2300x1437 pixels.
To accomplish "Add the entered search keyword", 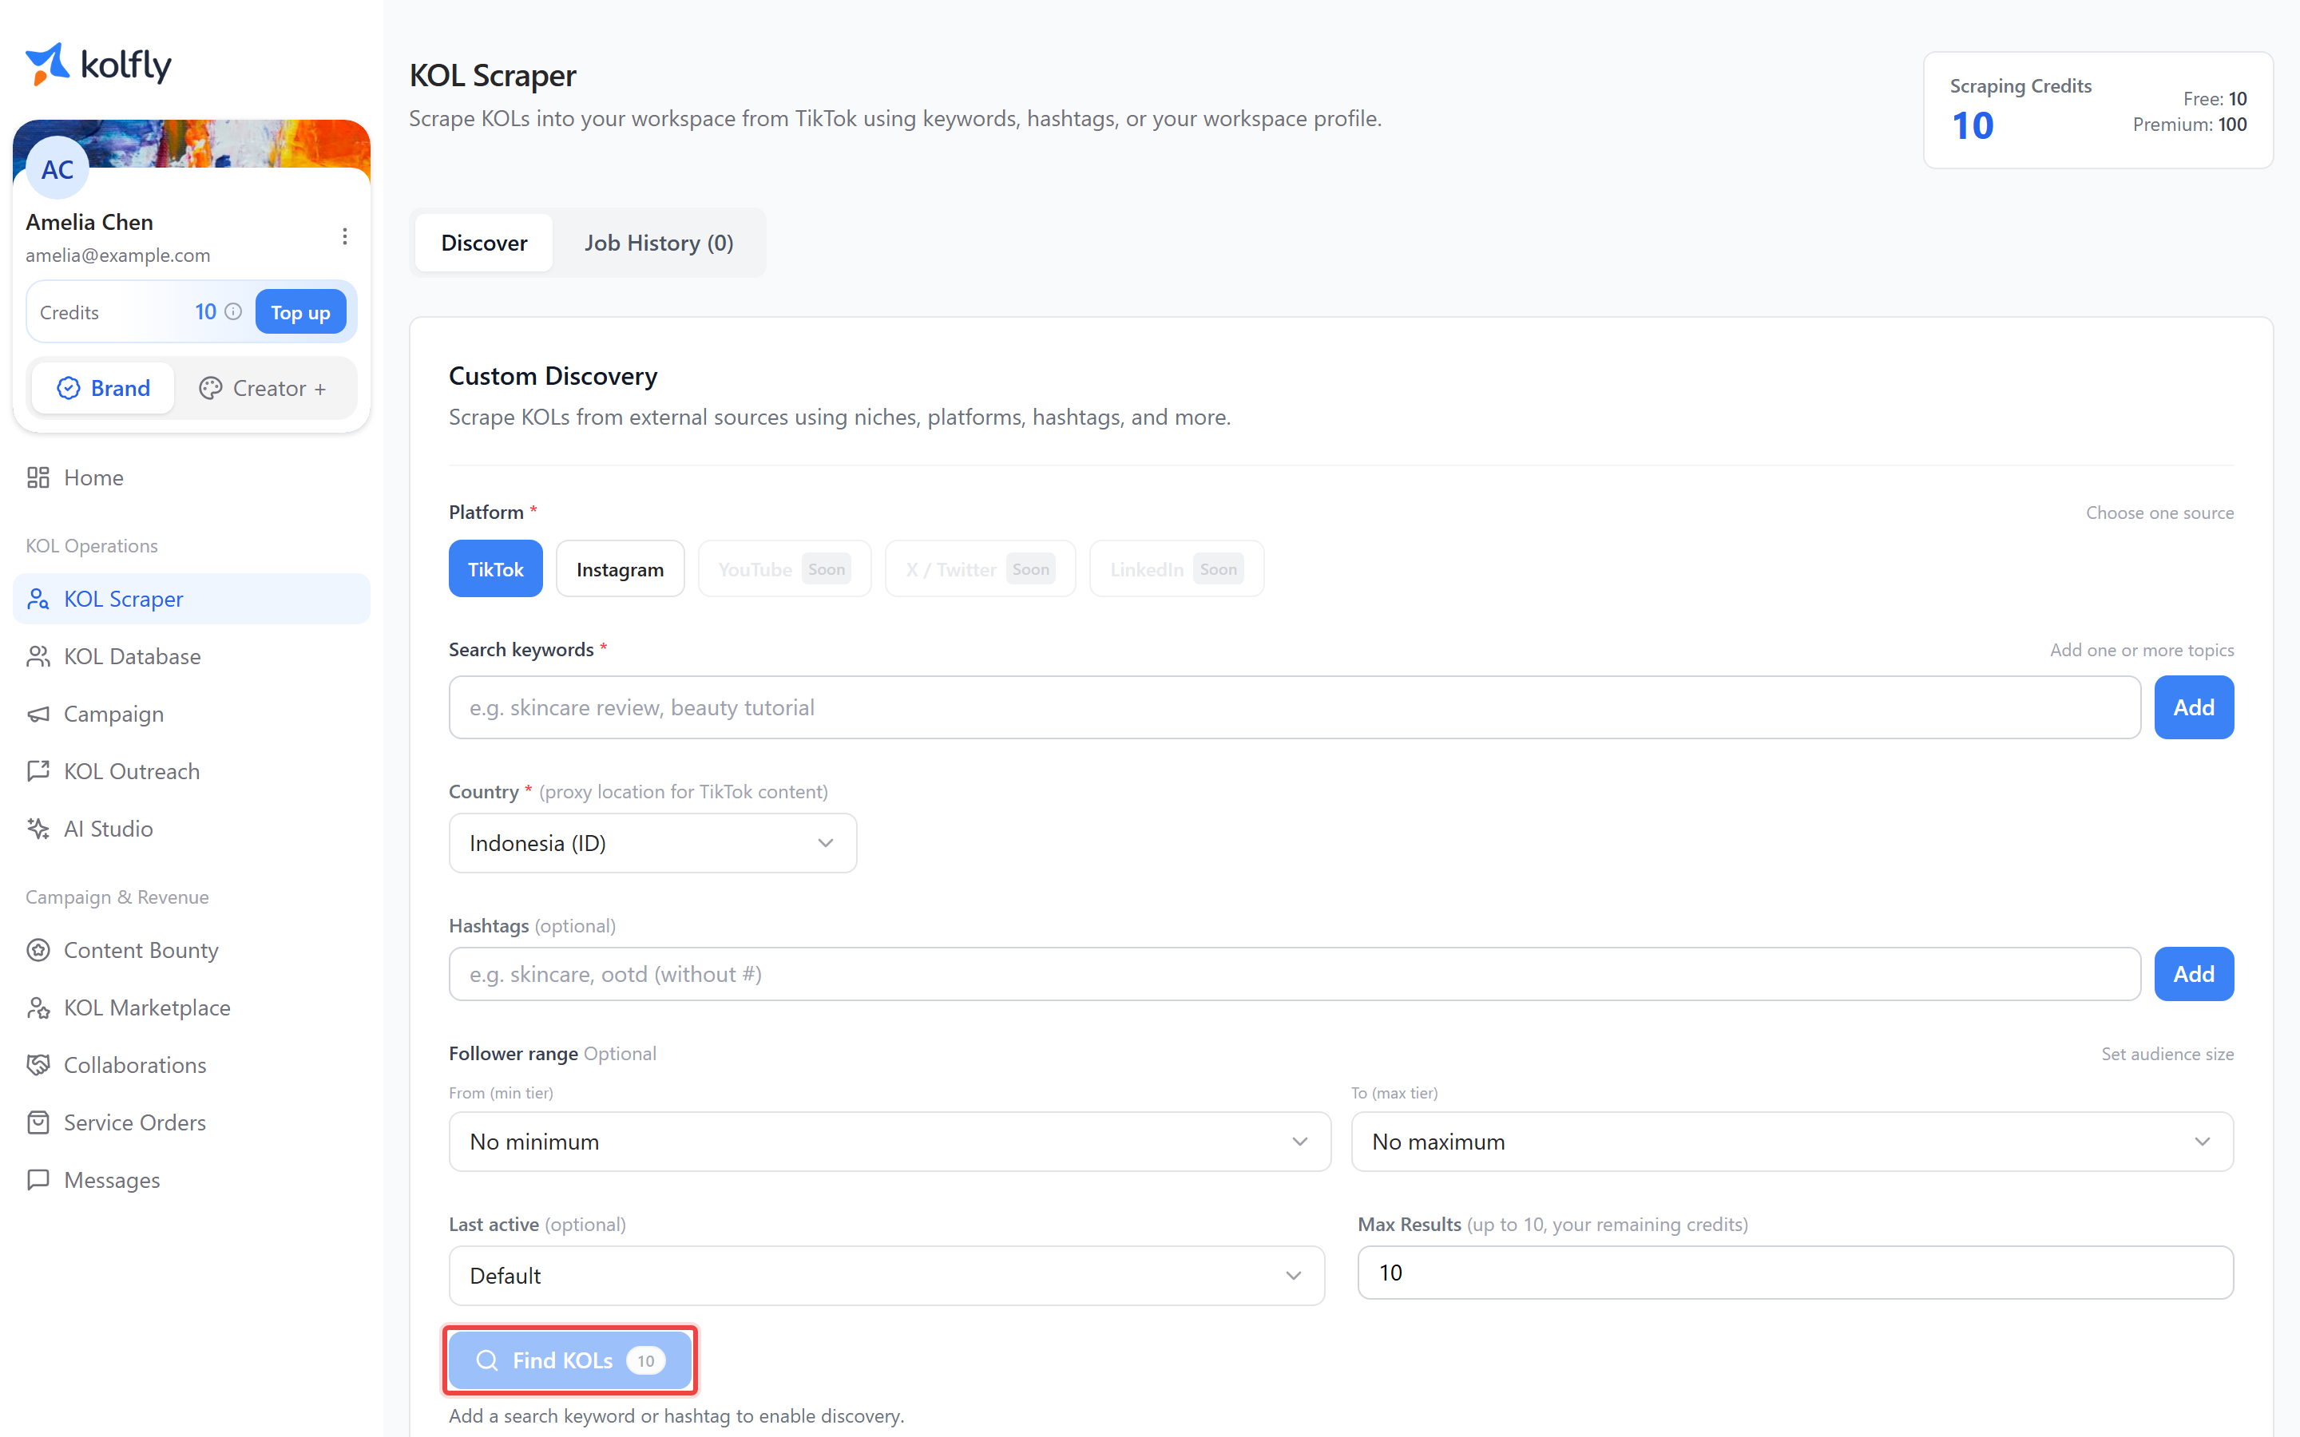I will click(2194, 707).
